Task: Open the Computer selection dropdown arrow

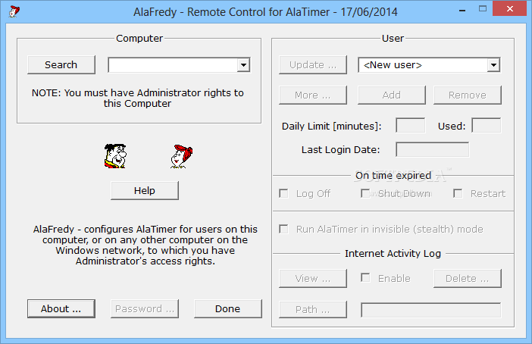Action: click(x=243, y=65)
